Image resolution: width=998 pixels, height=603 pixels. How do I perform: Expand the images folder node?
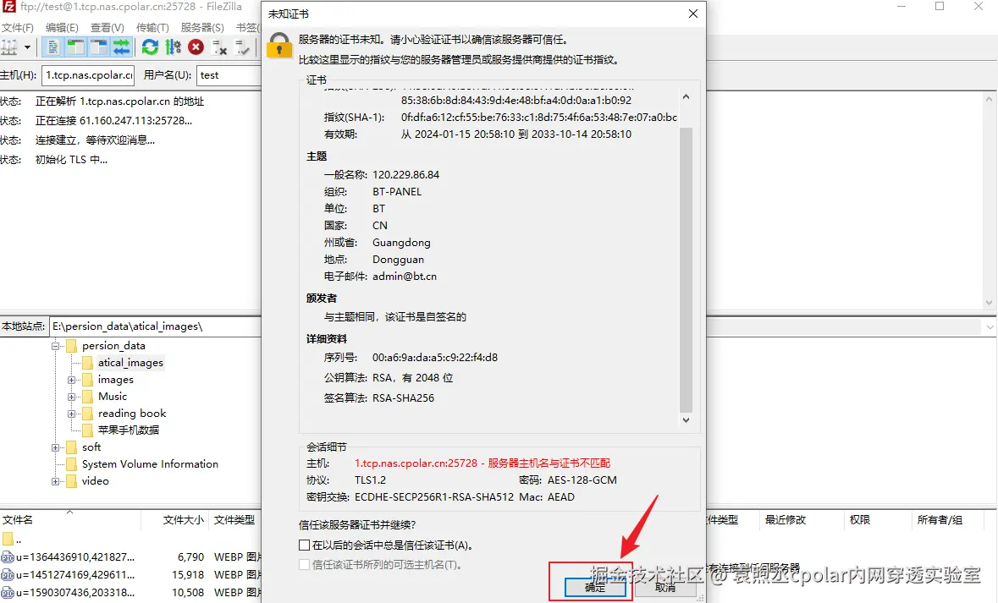[71, 380]
